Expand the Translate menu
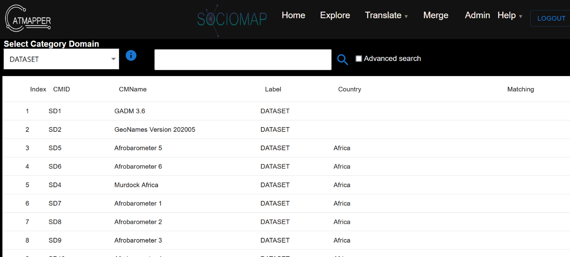This screenshot has height=257, width=570. tap(386, 16)
